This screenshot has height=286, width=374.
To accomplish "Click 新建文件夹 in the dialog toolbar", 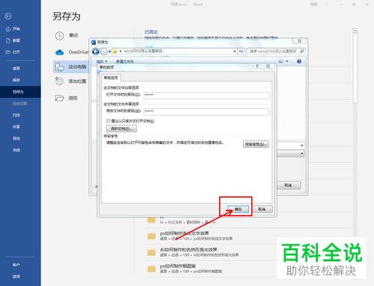I will [125, 61].
